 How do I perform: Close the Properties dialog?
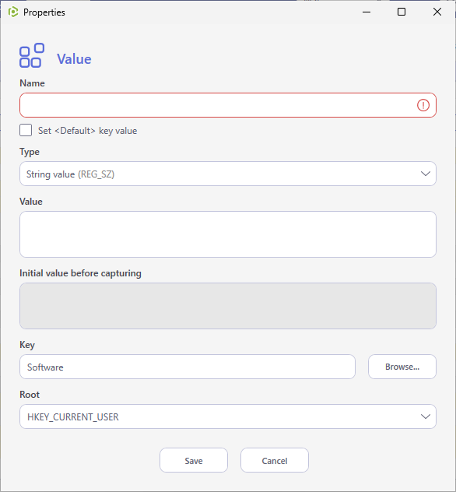437,12
